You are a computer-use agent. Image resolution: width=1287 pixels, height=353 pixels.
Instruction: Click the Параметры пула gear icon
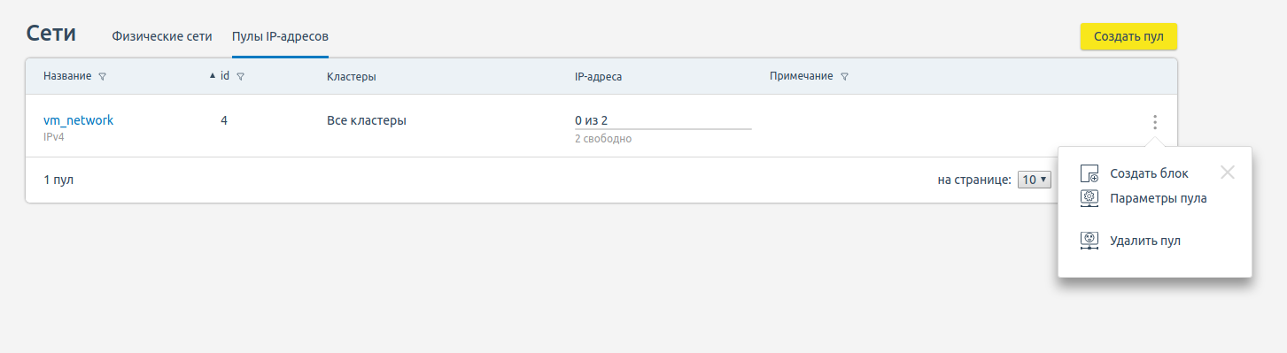1089,199
